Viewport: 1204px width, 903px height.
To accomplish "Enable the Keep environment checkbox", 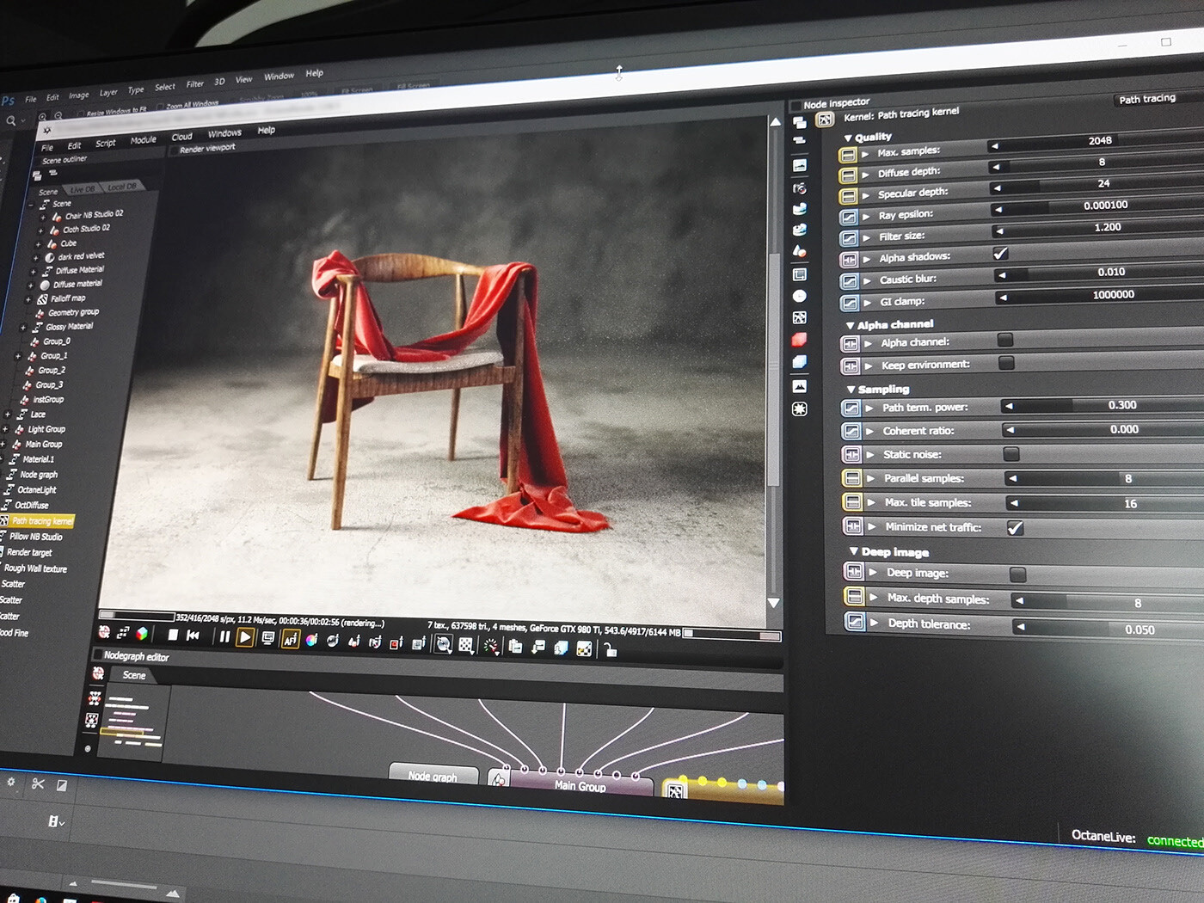I will point(1005,363).
